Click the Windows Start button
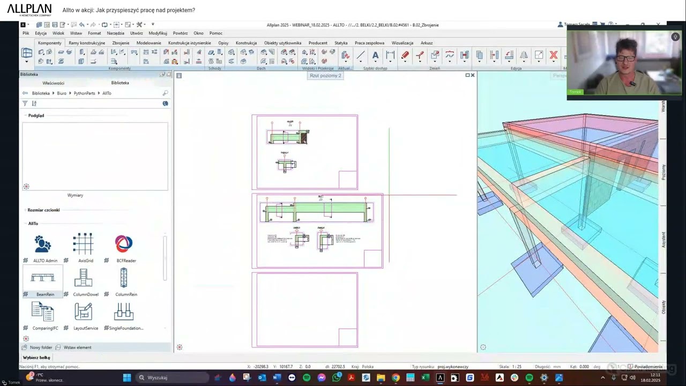The width and height of the screenshot is (686, 386). [127, 377]
